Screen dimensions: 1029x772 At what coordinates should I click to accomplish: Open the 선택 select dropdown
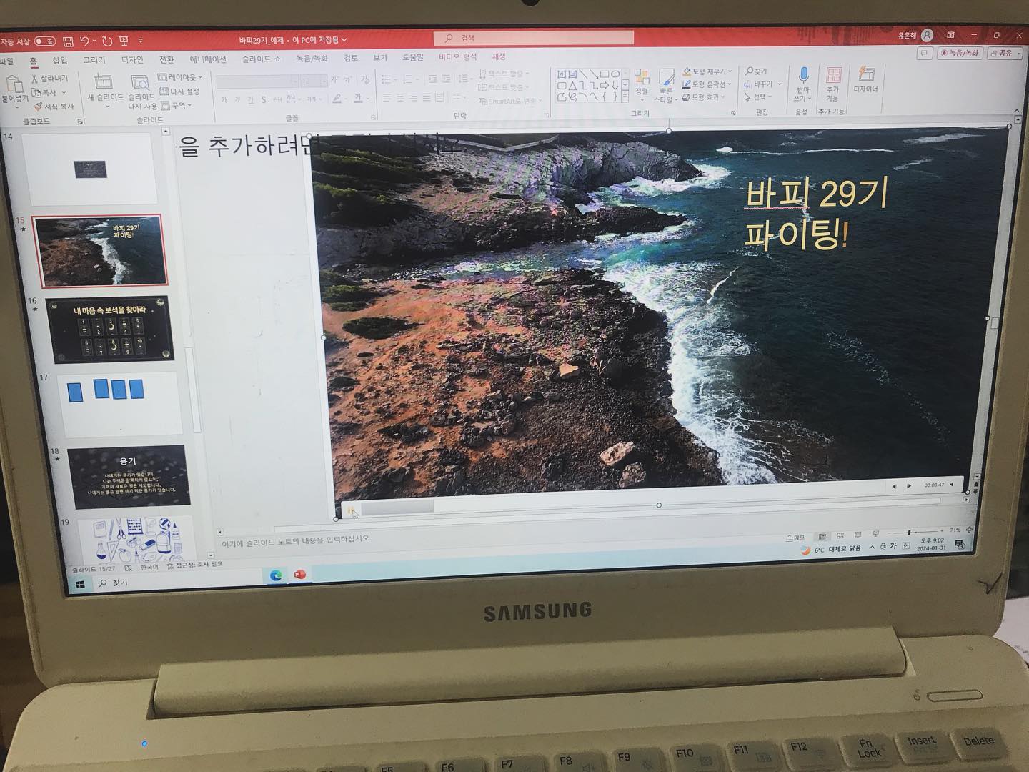point(759,97)
